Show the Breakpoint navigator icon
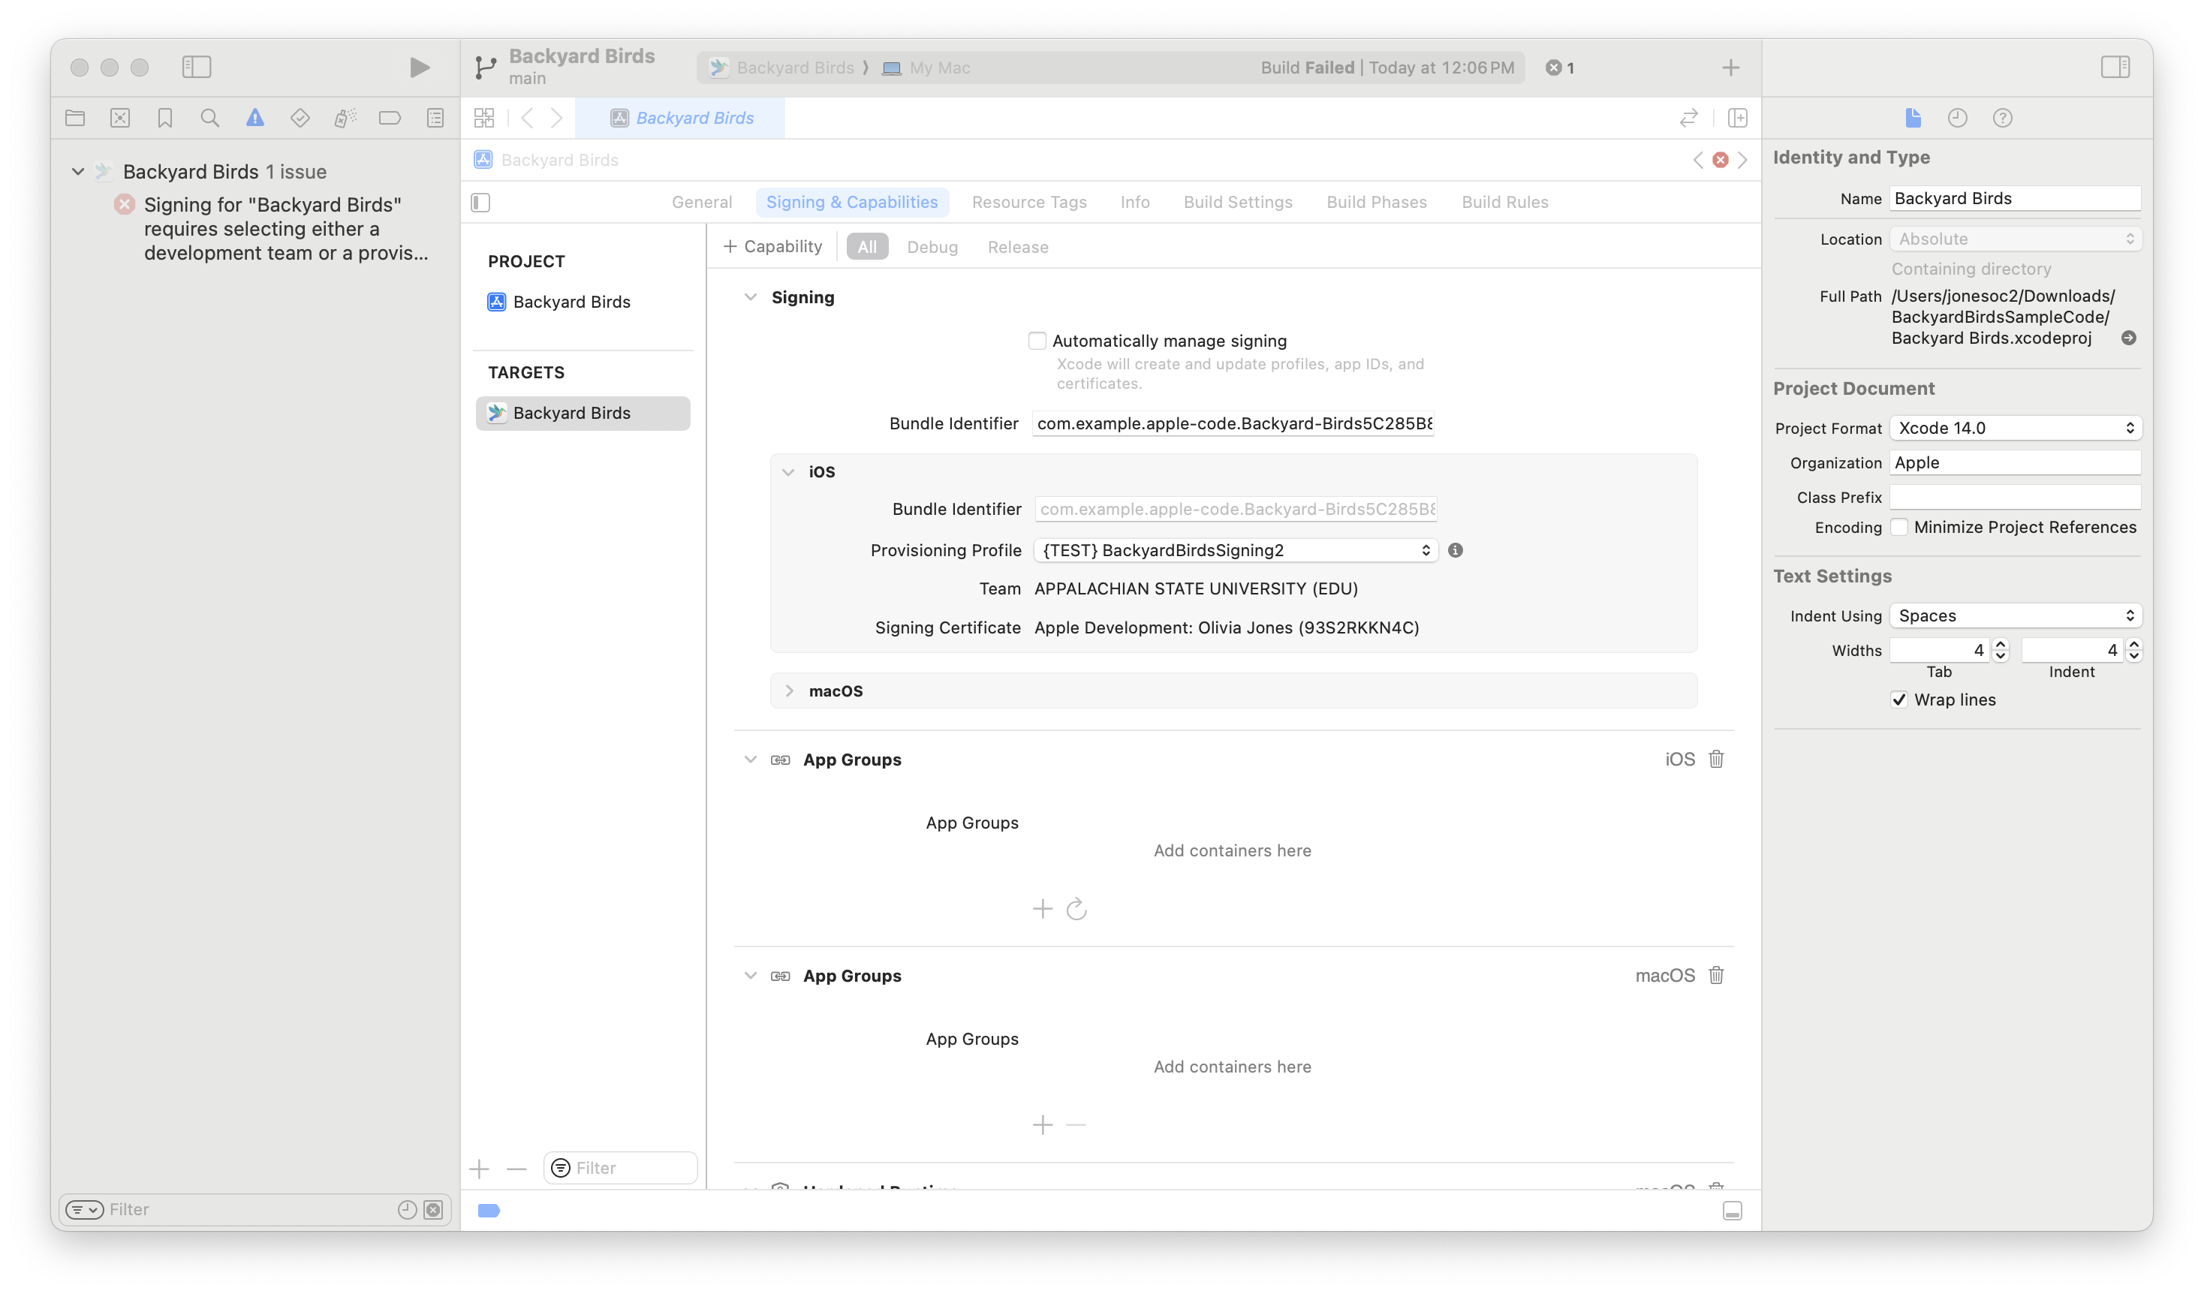Screen dimensions: 2204x1294 pyautogui.click(x=390, y=118)
